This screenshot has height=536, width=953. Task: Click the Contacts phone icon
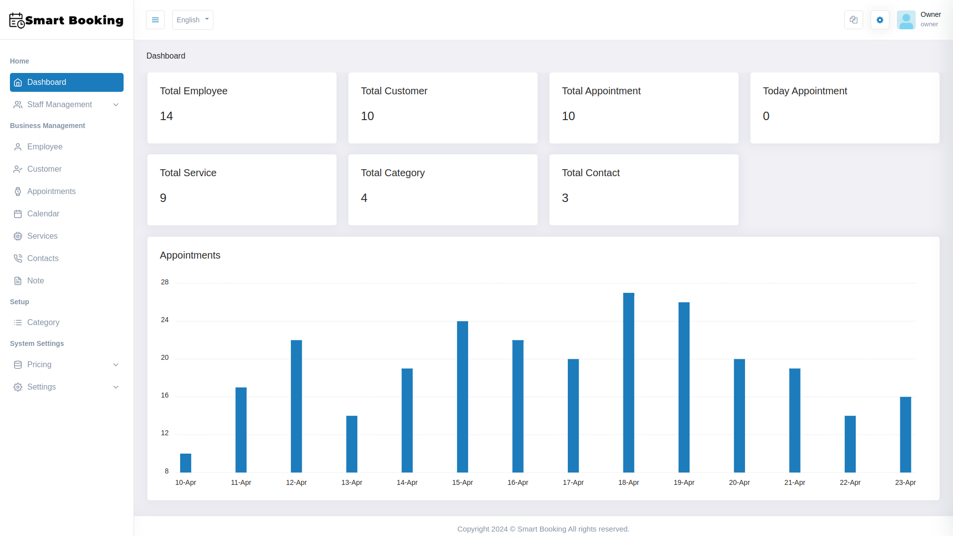coord(18,258)
